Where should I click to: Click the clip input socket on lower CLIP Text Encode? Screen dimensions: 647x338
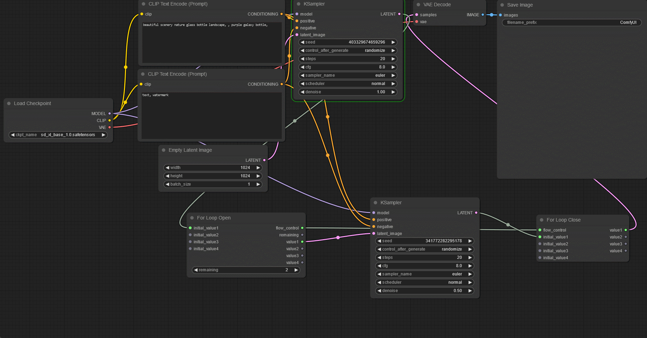click(141, 84)
